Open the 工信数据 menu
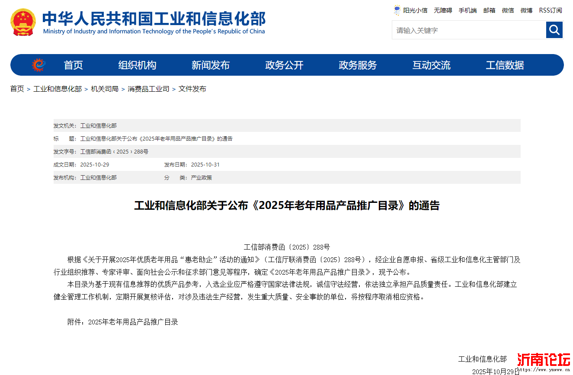Image resolution: width=573 pixels, height=375 pixels. [x=505, y=65]
